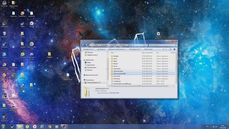Open the Keymaker desktop shortcut

31,56
